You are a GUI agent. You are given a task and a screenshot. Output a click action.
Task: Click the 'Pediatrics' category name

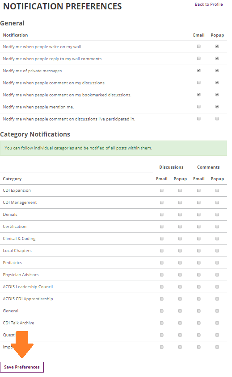[x=12, y=262]
